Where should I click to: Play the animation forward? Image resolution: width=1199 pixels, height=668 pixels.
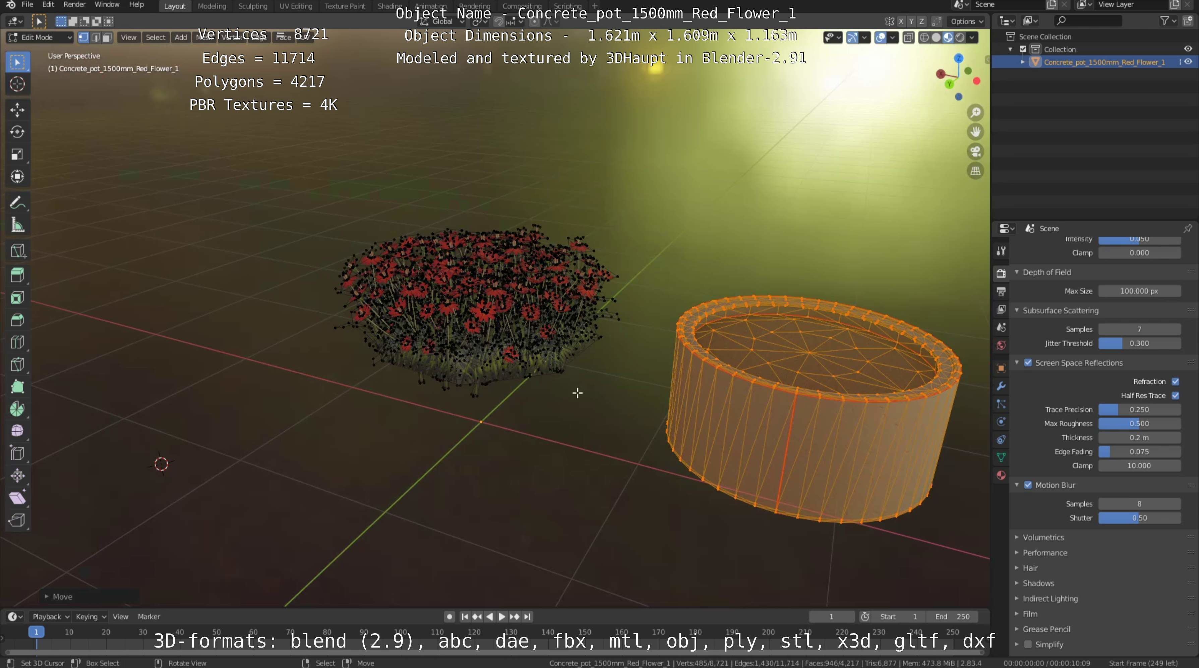(502, 616)
